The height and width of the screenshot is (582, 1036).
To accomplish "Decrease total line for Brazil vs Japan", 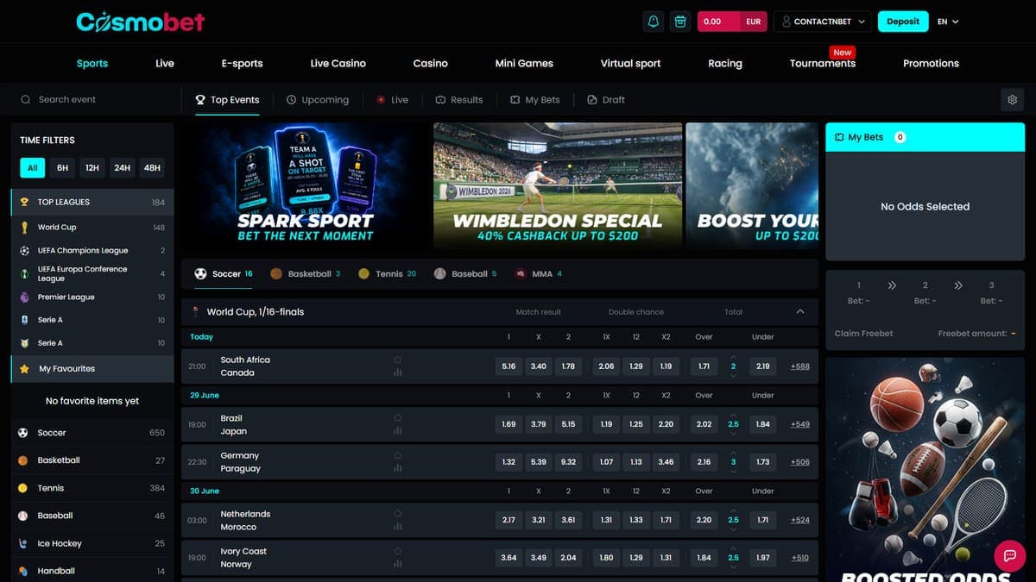I will [733, 434].
